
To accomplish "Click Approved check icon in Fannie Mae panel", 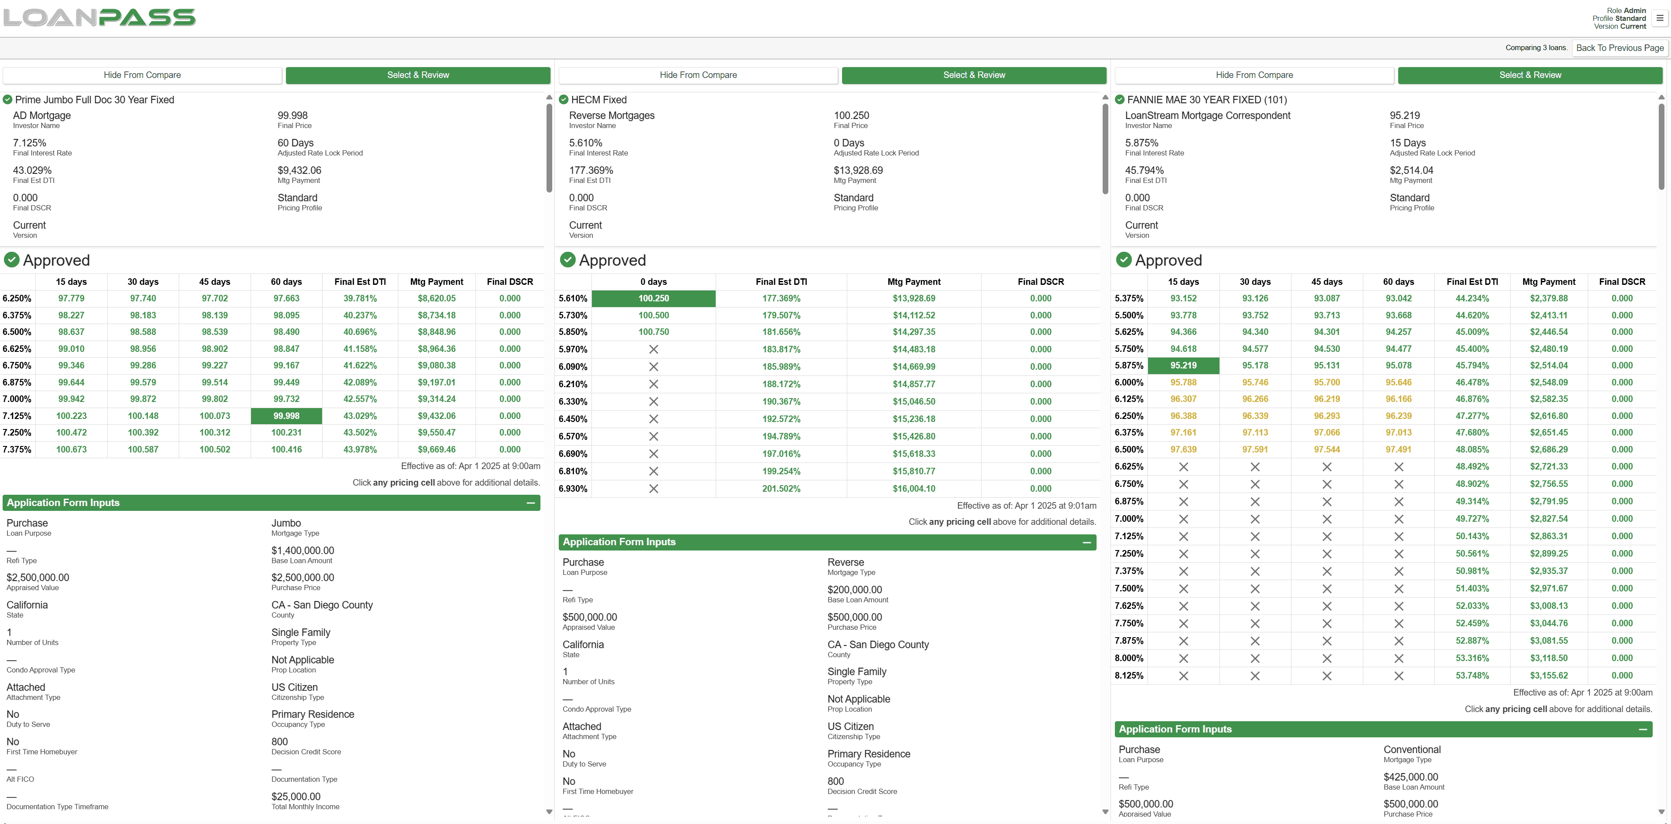I will (x=1124, y=260).
